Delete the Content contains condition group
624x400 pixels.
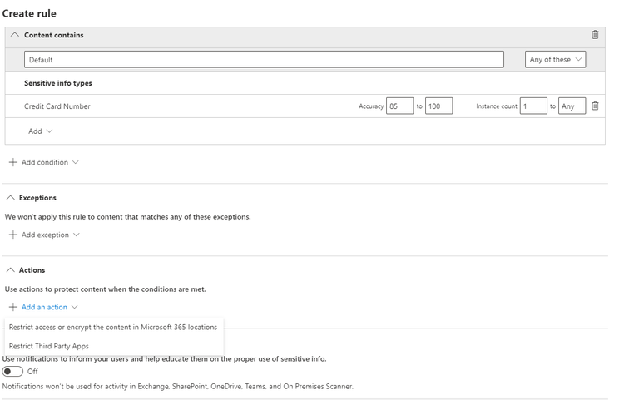point(595,35)
